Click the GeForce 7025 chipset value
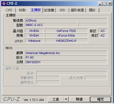 tap(66, 31)
